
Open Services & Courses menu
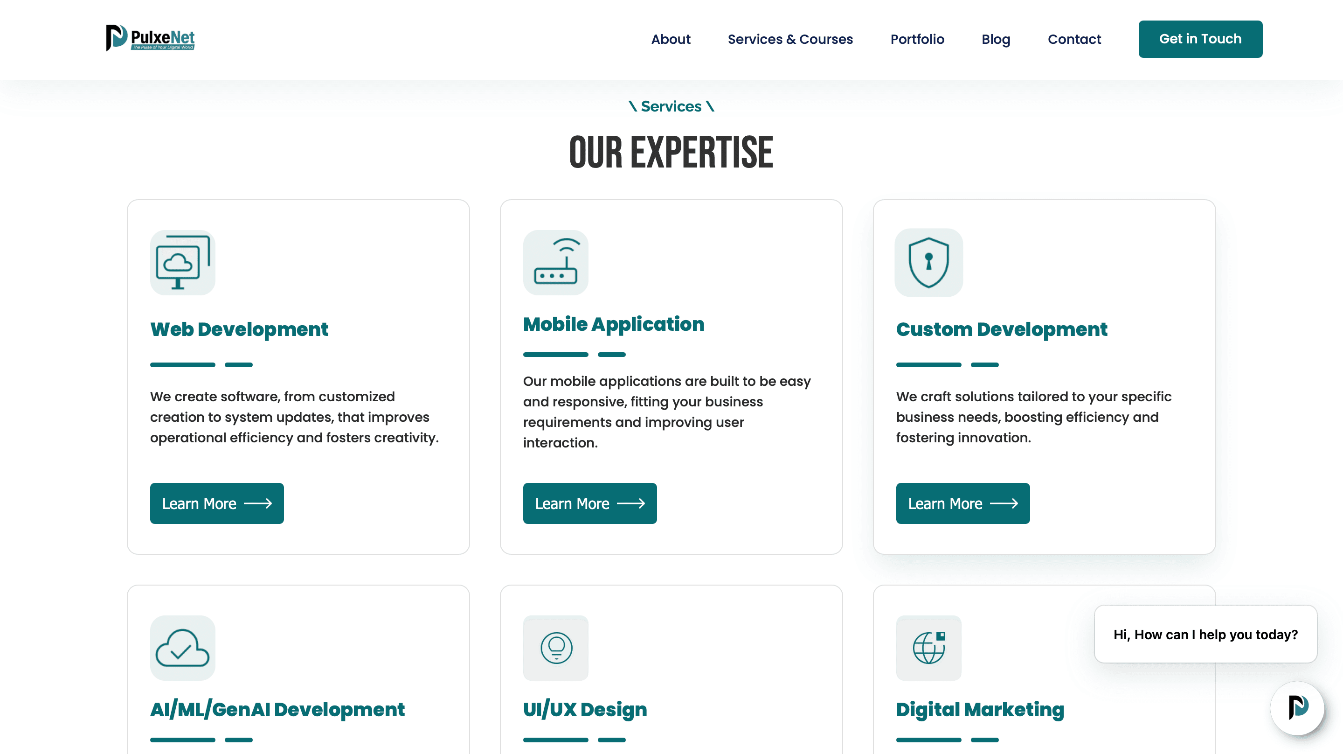[x=790, y=39]
